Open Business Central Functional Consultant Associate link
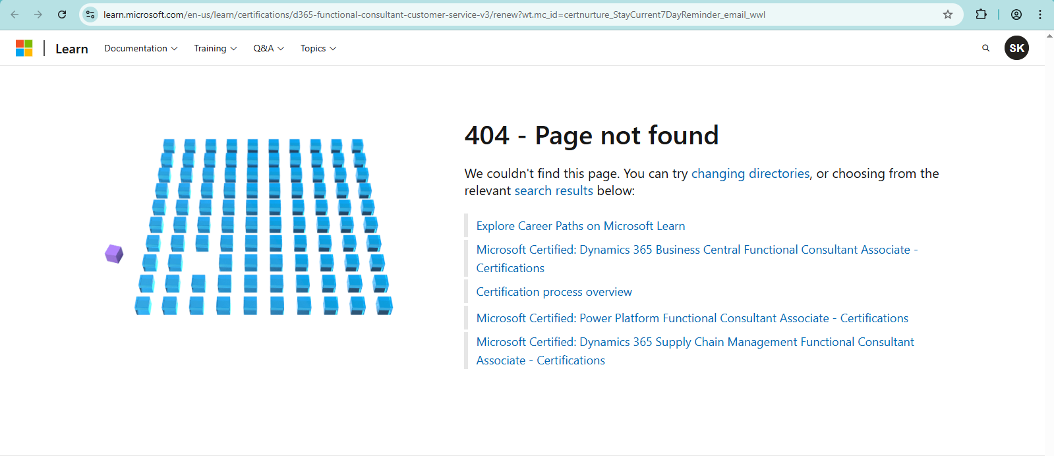 coord(697,259)
